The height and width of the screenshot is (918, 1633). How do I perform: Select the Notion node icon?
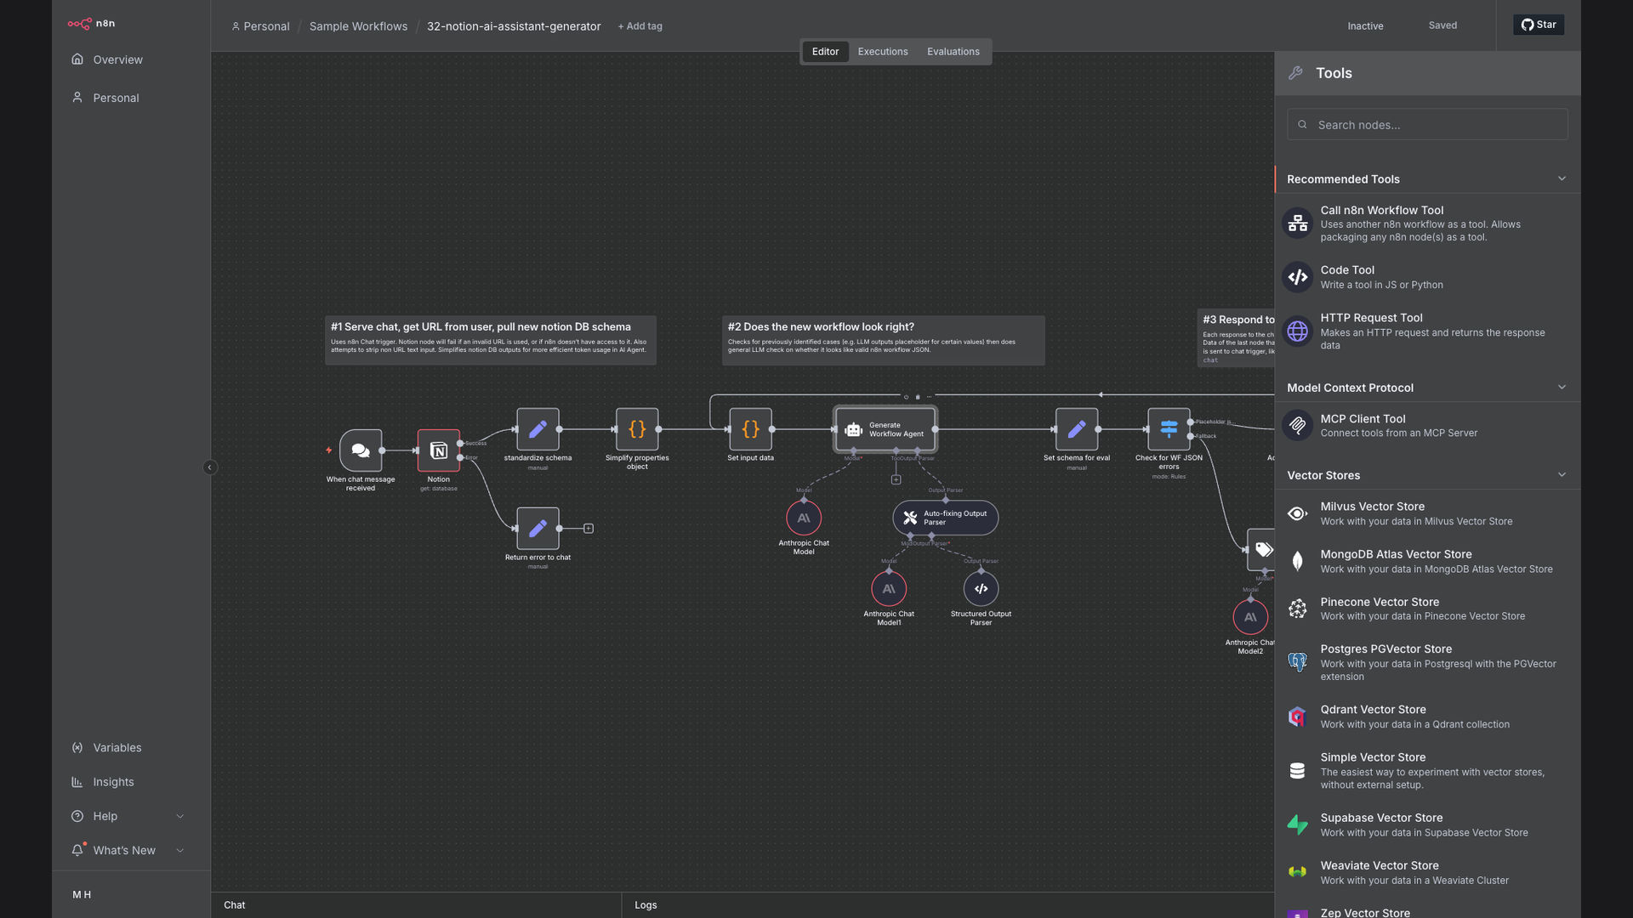click(439, 450)
